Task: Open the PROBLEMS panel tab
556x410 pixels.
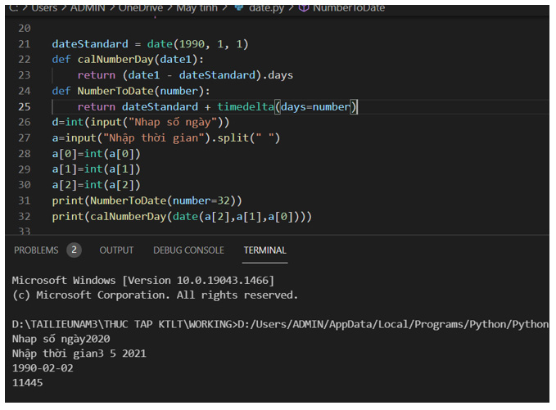Action: (36, 250)
